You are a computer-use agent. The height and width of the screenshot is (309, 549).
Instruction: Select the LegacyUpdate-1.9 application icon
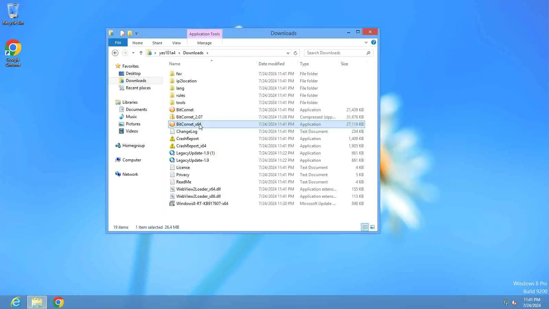(172, 160)
